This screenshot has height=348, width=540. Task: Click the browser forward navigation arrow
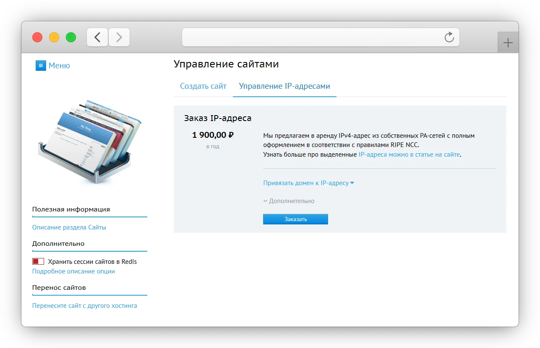click(119, 37)
